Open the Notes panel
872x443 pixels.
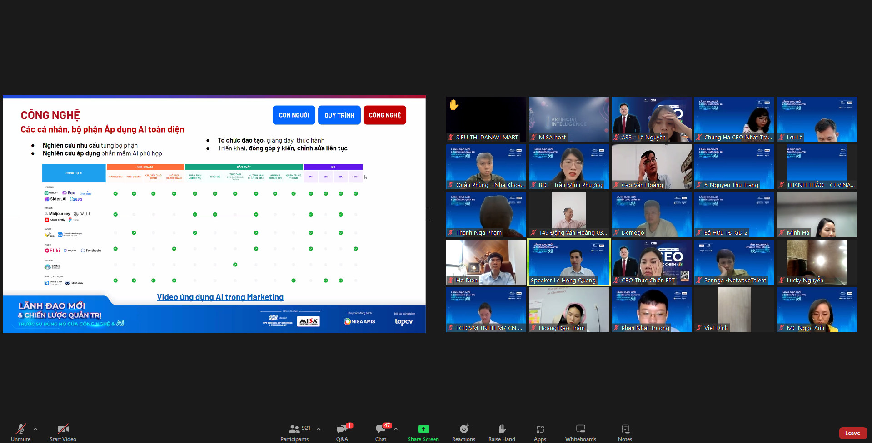point(625,433)
